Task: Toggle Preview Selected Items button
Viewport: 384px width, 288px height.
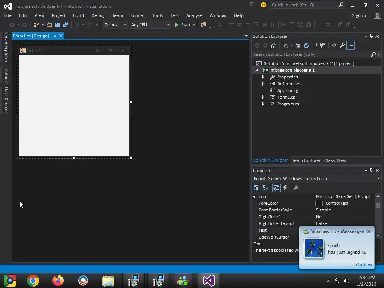Action: pos(351,45)
